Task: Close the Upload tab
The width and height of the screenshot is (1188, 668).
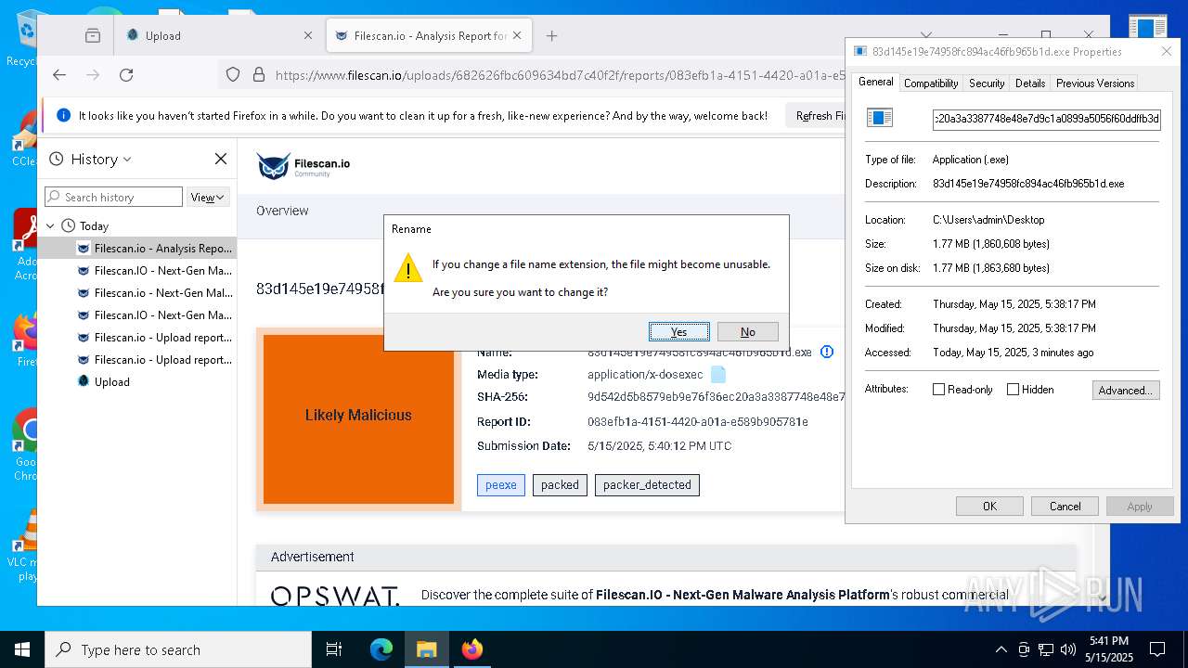Action: (x=308, y=36)
